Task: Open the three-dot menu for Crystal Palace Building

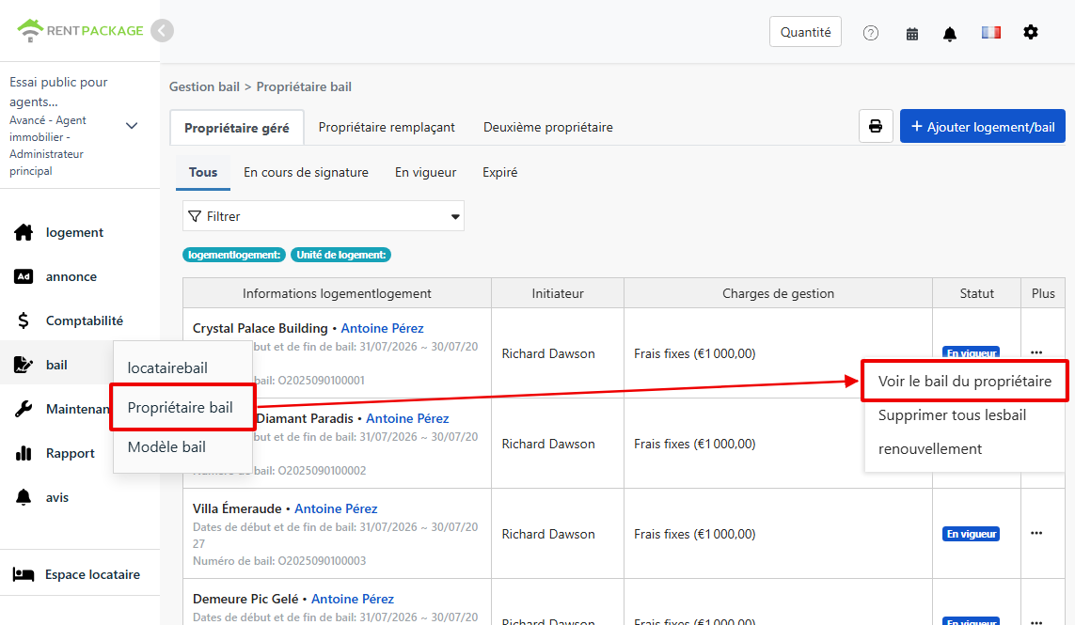Action: (1035, 352)
